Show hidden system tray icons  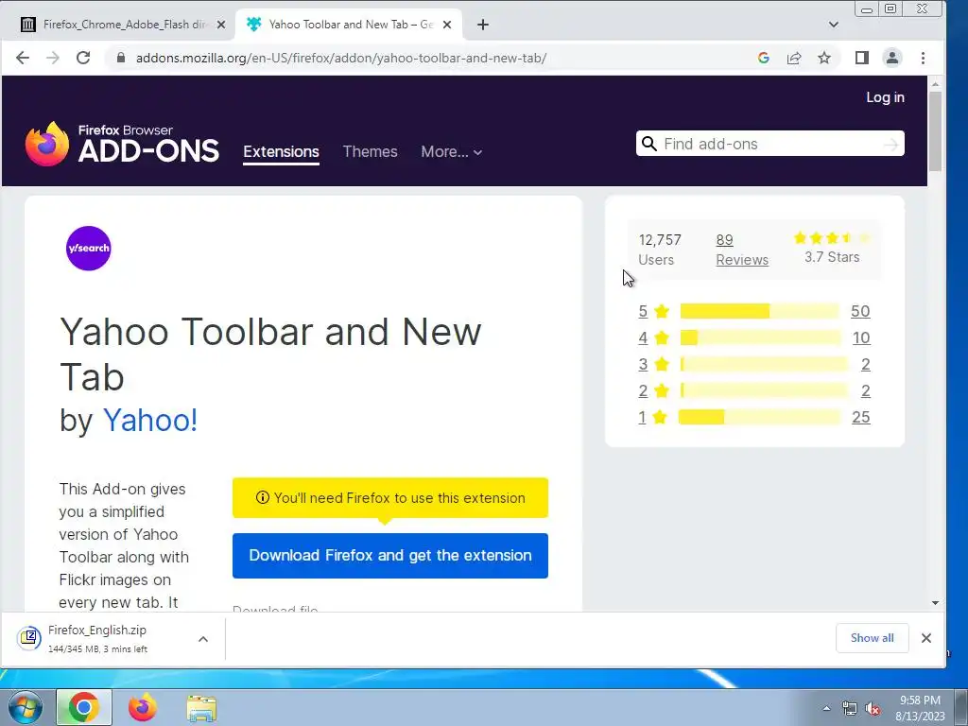(826, 708)
